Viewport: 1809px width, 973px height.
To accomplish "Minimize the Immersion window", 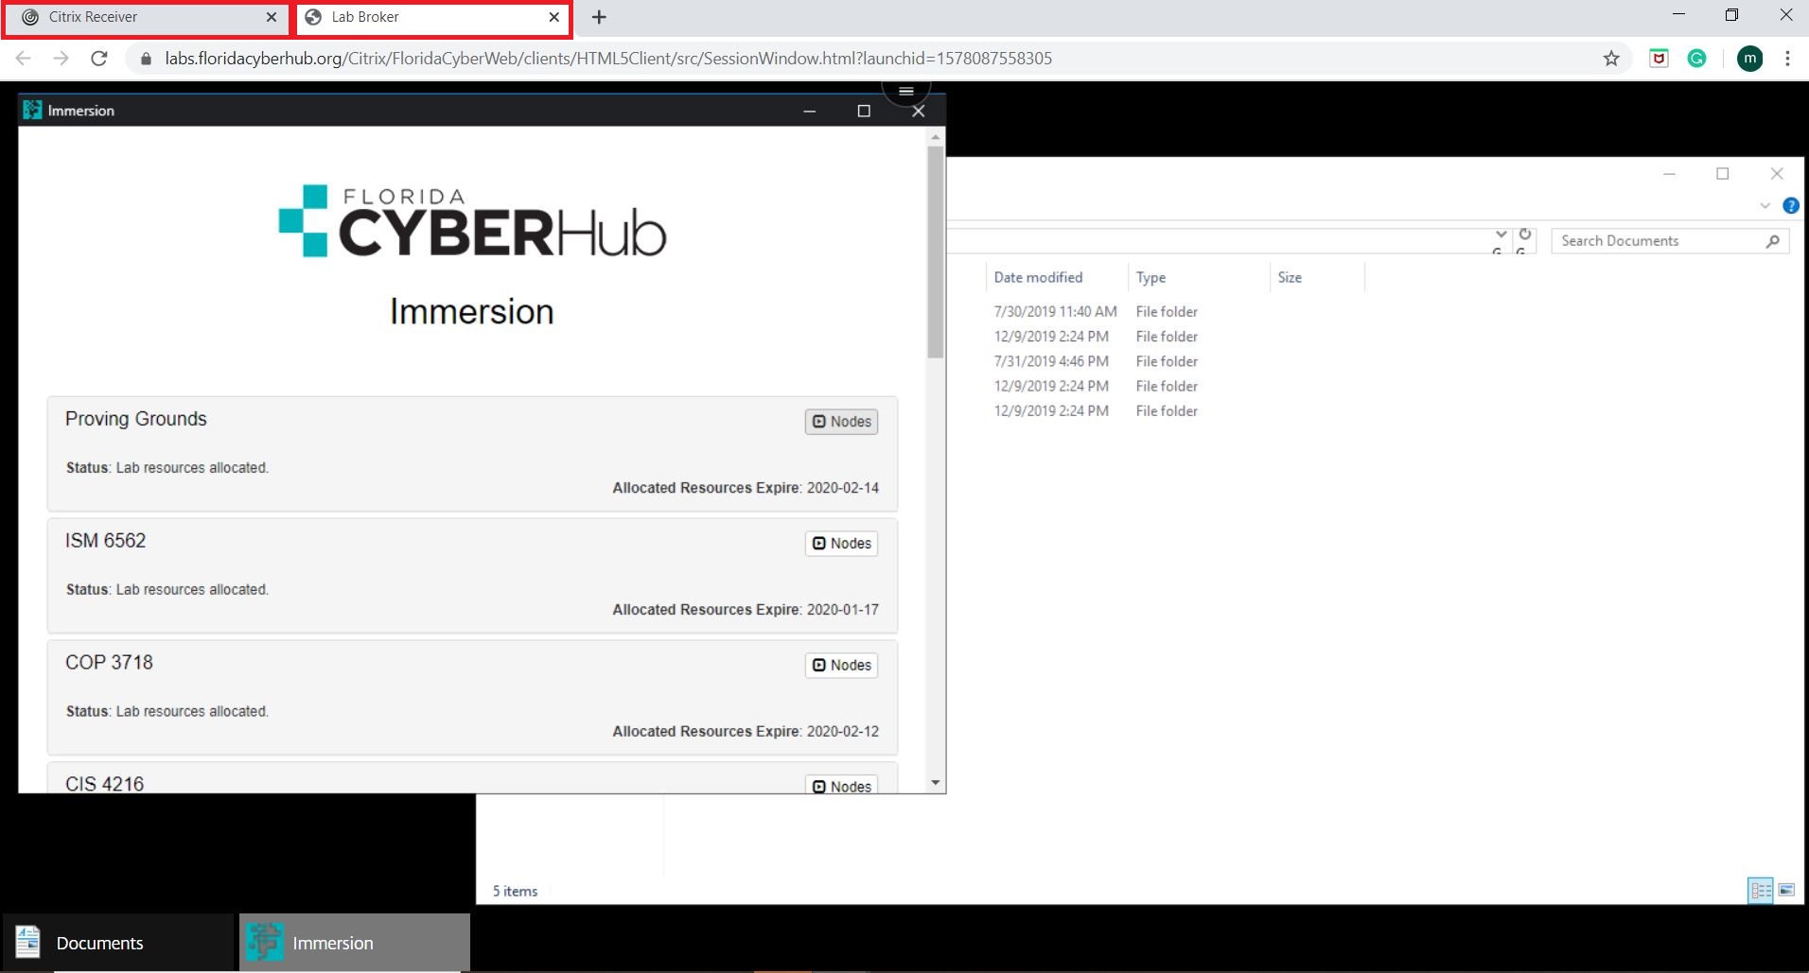I will pos(809,112).
